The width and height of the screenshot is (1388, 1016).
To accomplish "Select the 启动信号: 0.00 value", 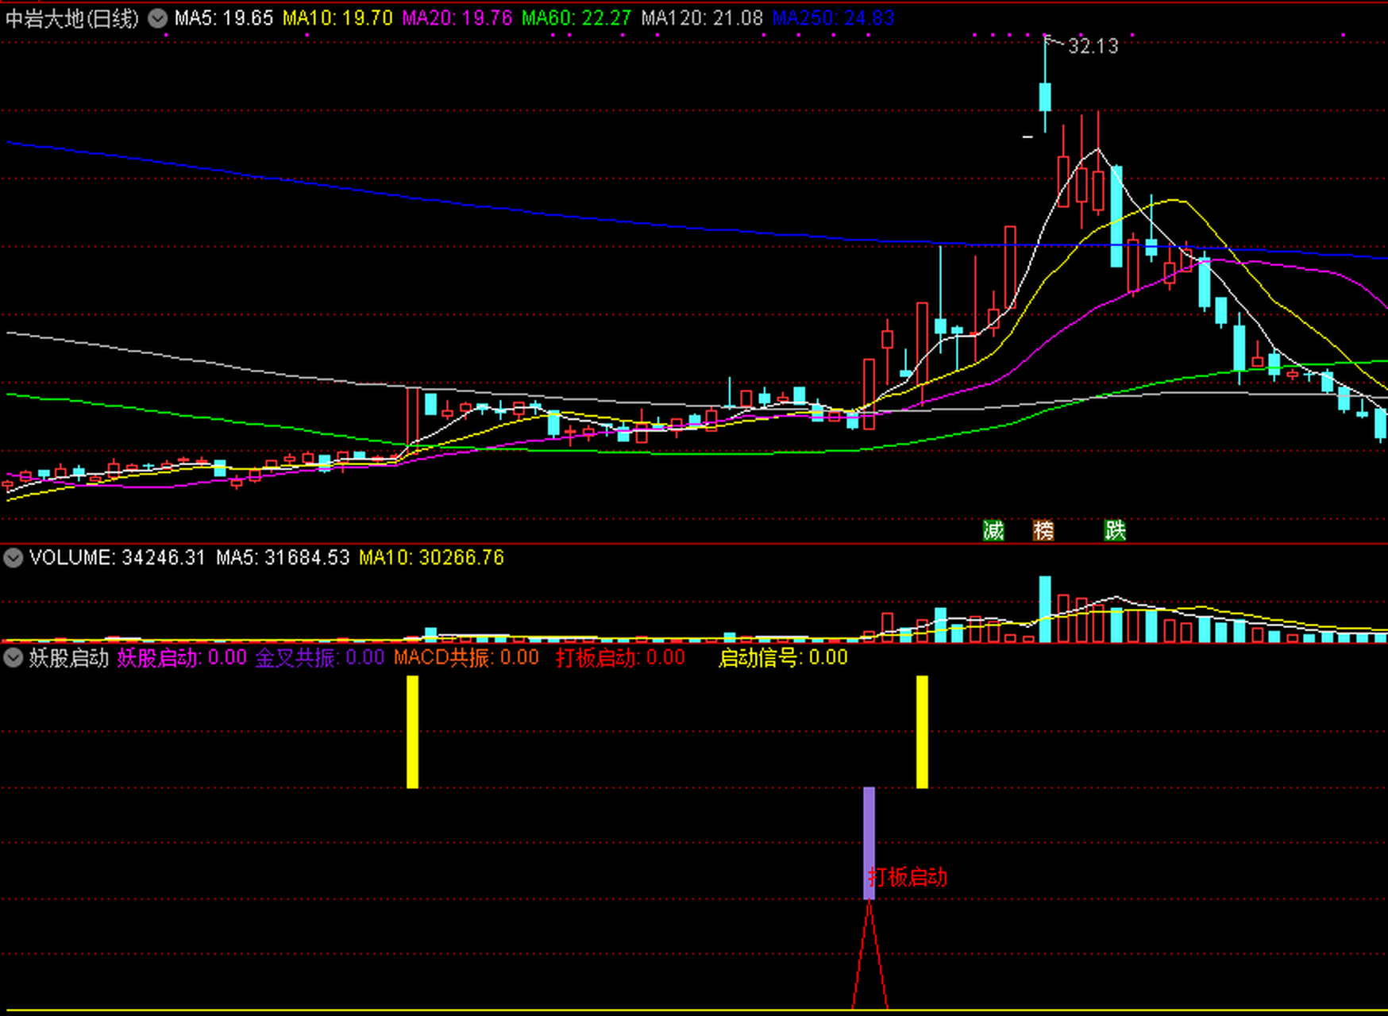I will [783, 657].
